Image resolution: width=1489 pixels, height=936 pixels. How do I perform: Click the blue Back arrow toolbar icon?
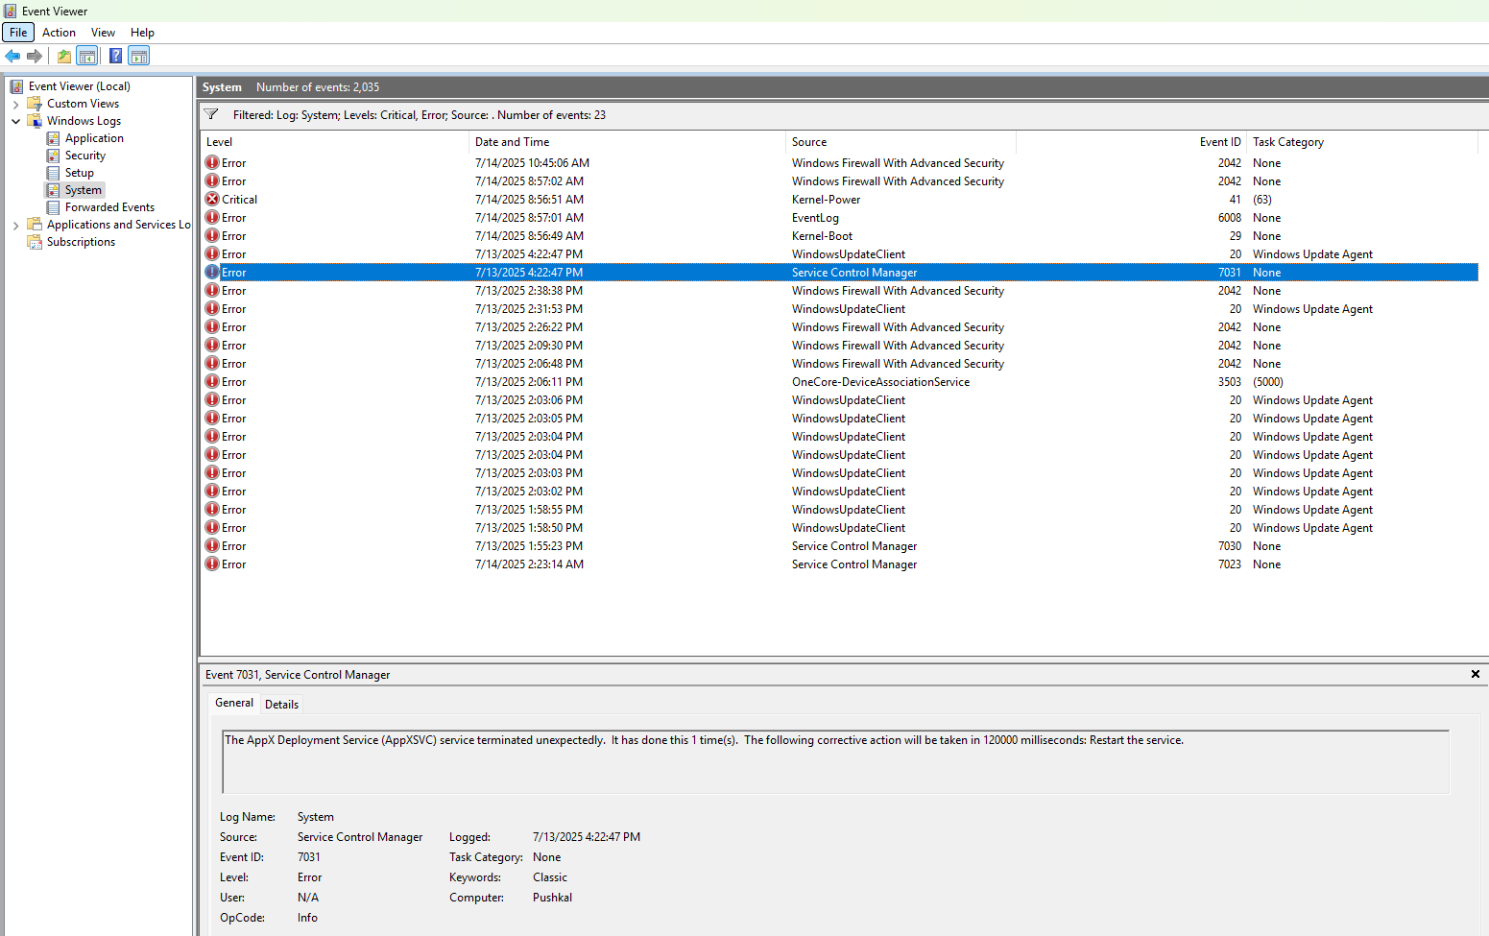click(x=12, y=56)
